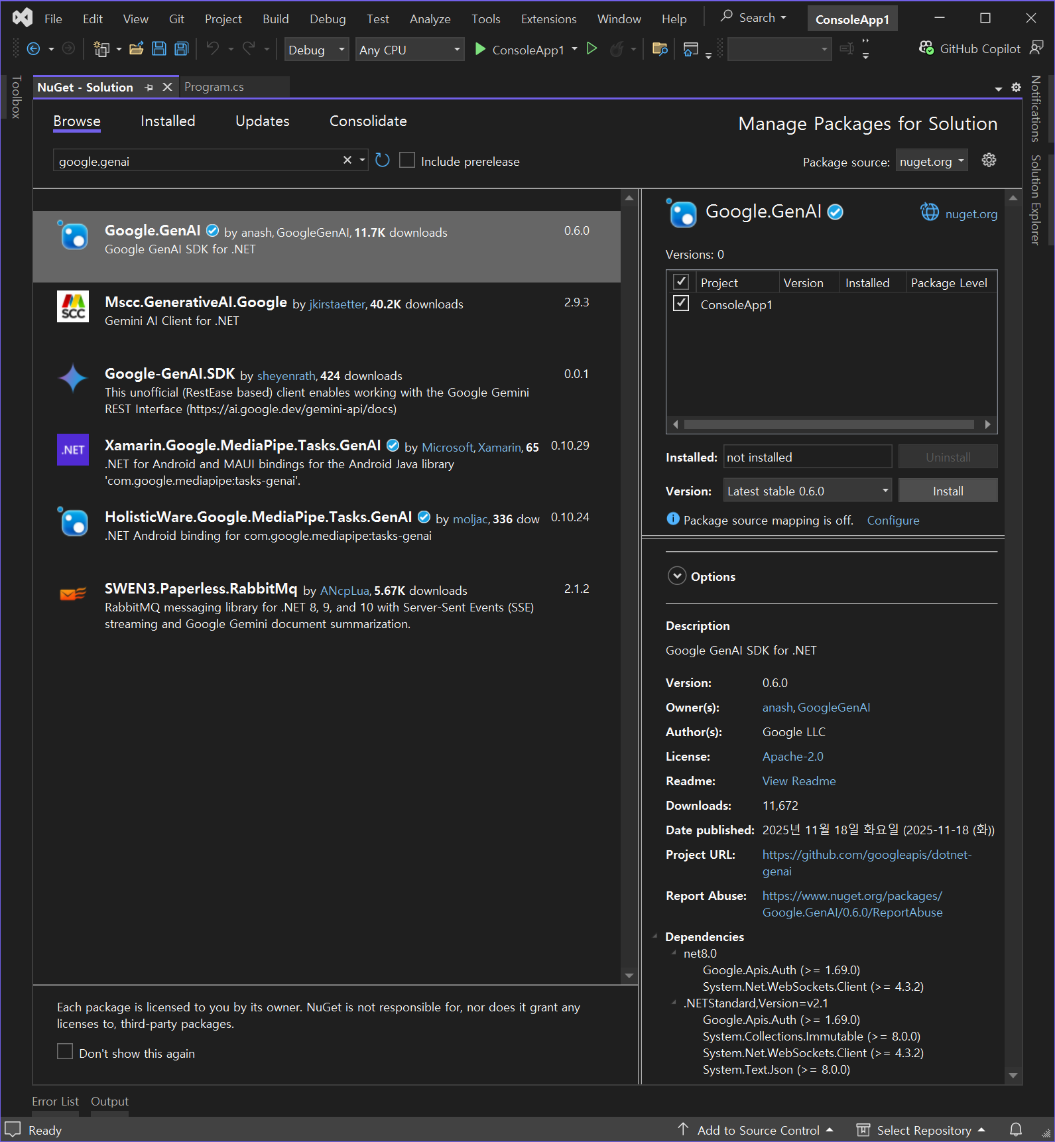
Task: Open the Analyze menu
Action: pos(430,19)
